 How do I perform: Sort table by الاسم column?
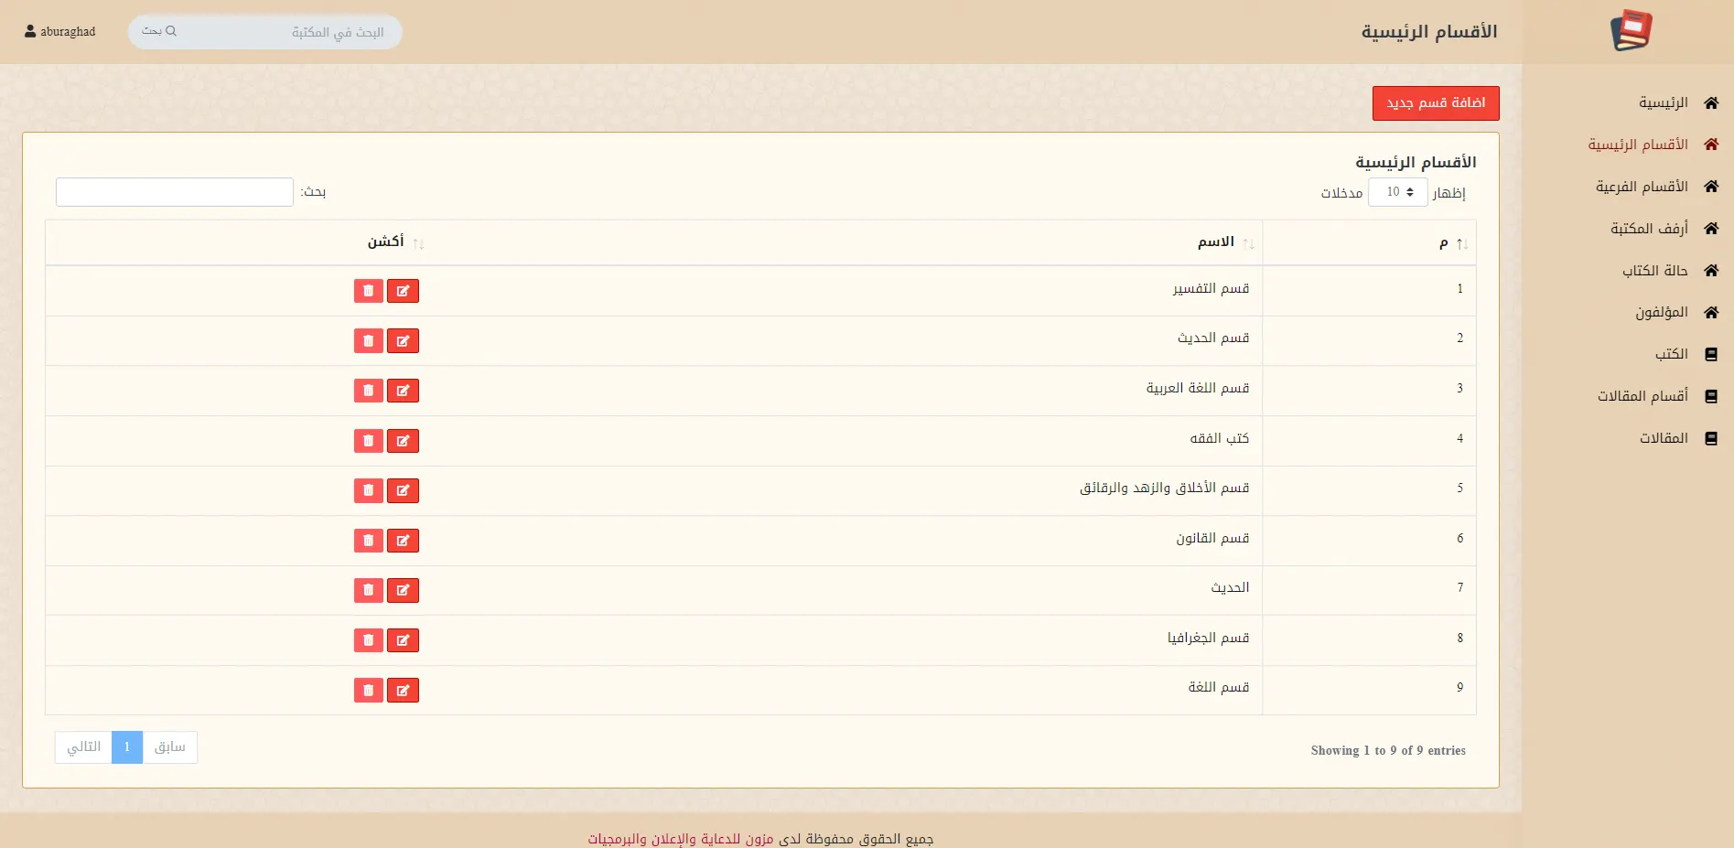click(x=1215, y=242)
